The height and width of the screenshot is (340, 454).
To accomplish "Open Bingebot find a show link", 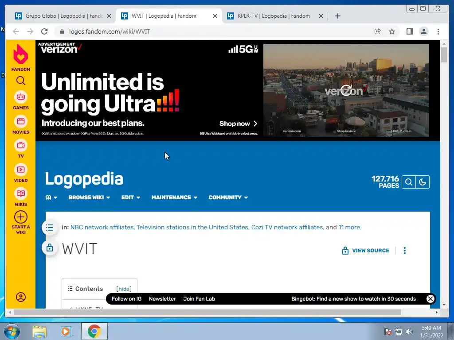I will 353,299.
